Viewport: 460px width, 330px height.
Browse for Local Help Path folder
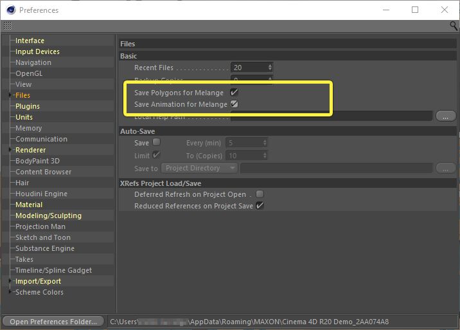coord(445,116)
